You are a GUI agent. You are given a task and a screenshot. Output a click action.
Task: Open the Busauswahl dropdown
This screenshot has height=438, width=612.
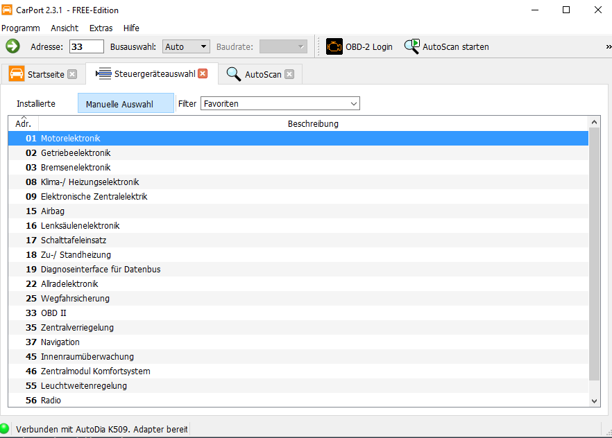(x=186, y=46)
